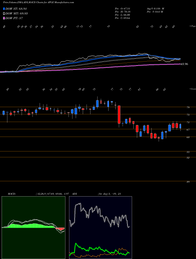196x259 pixels.
Task: Click the 43.96 label at EMA line end
Action: [x=184, y=64]
